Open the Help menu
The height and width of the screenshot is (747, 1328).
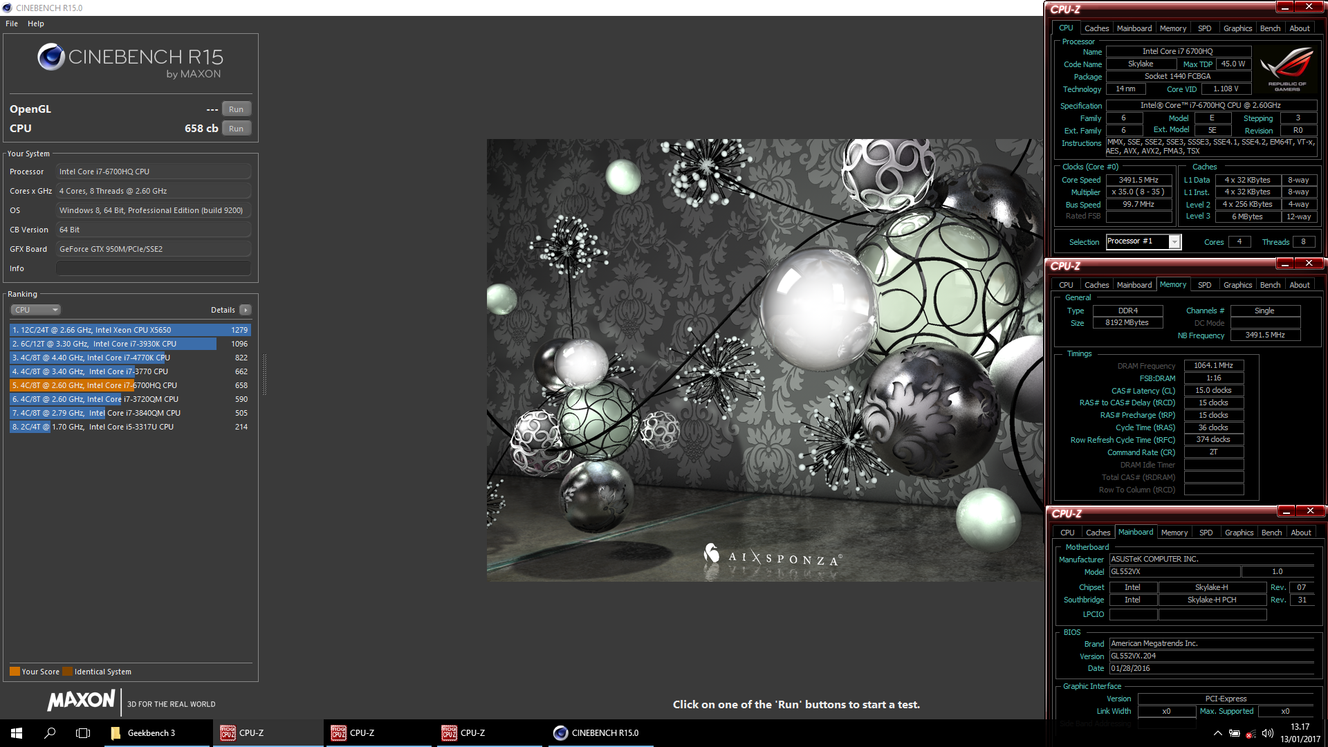(36, 24)
